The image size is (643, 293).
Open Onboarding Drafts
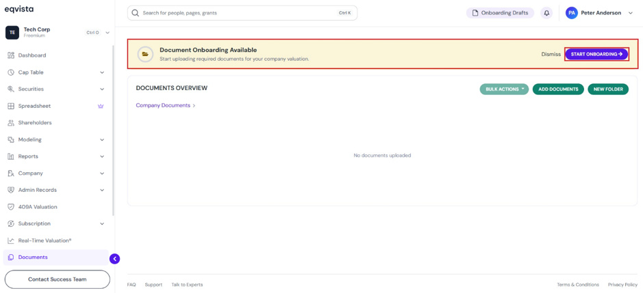coord(501,13)
